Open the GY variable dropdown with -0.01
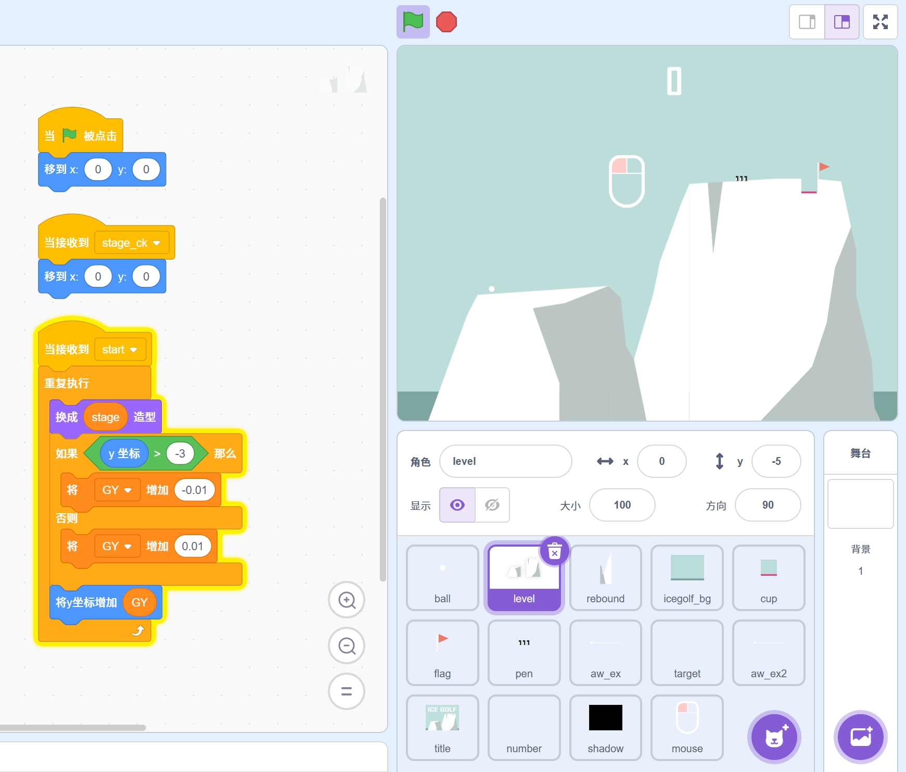This screenshot has width=906, height=772. pyautogui.click(x=127, y=490)
